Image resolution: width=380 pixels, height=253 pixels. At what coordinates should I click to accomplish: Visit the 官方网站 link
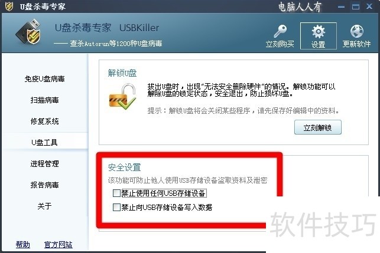(58, 245)
